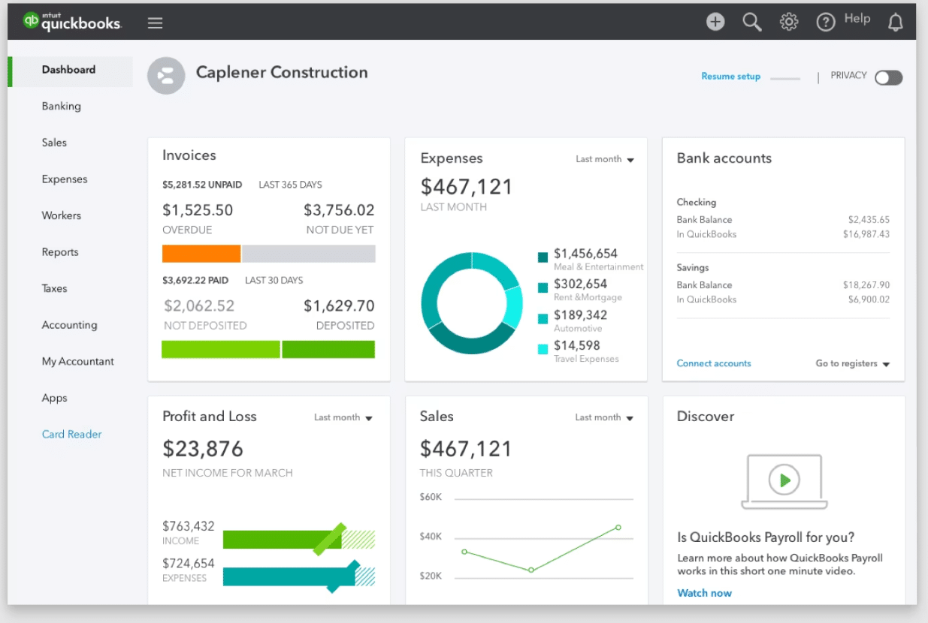Toggle Privacy mode on
The image size is (928, 623).
coord(888,77)
